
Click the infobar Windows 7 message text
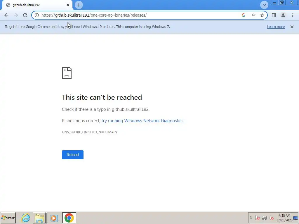(87, 27)
